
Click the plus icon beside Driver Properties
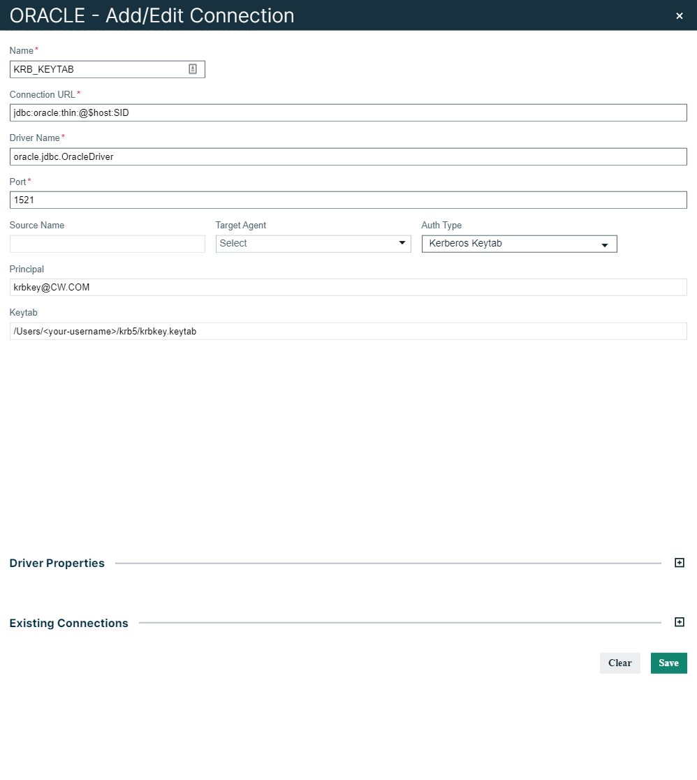(679, 563)
